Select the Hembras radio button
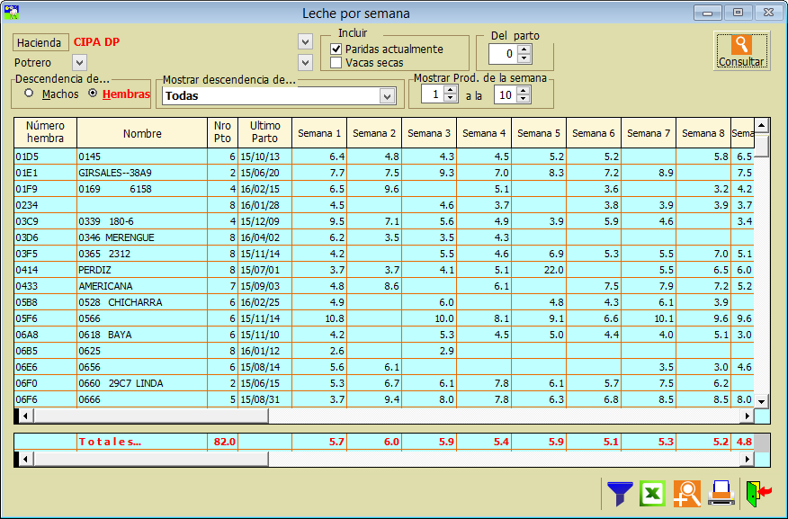 click(93, 94)
